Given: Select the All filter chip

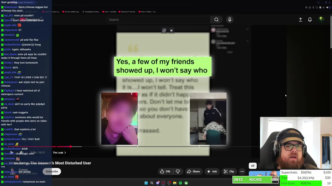Looking at the screenshot, I should point(253,166).
